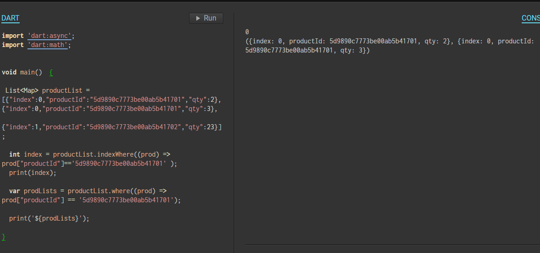The height and width of the screenshot is (253, 540).
Task: Click the print('${prodLists}') statement
Action: (49, 219)
